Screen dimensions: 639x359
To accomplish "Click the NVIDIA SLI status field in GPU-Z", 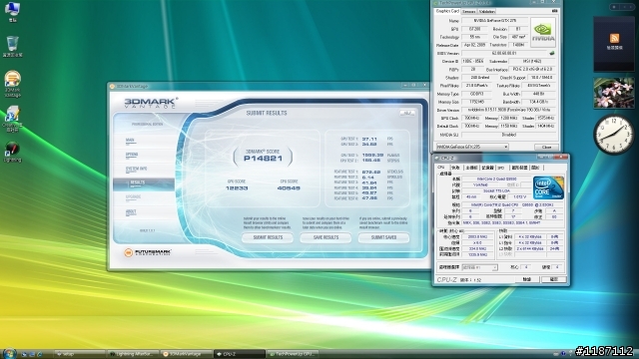I will click(x=509, y=135).
